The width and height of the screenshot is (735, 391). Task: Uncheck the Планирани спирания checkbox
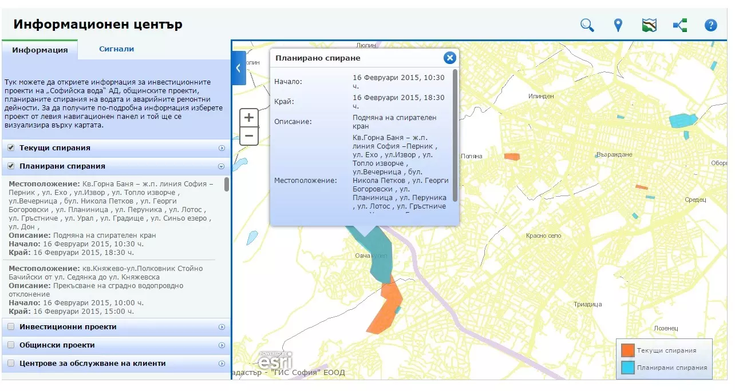11,166
